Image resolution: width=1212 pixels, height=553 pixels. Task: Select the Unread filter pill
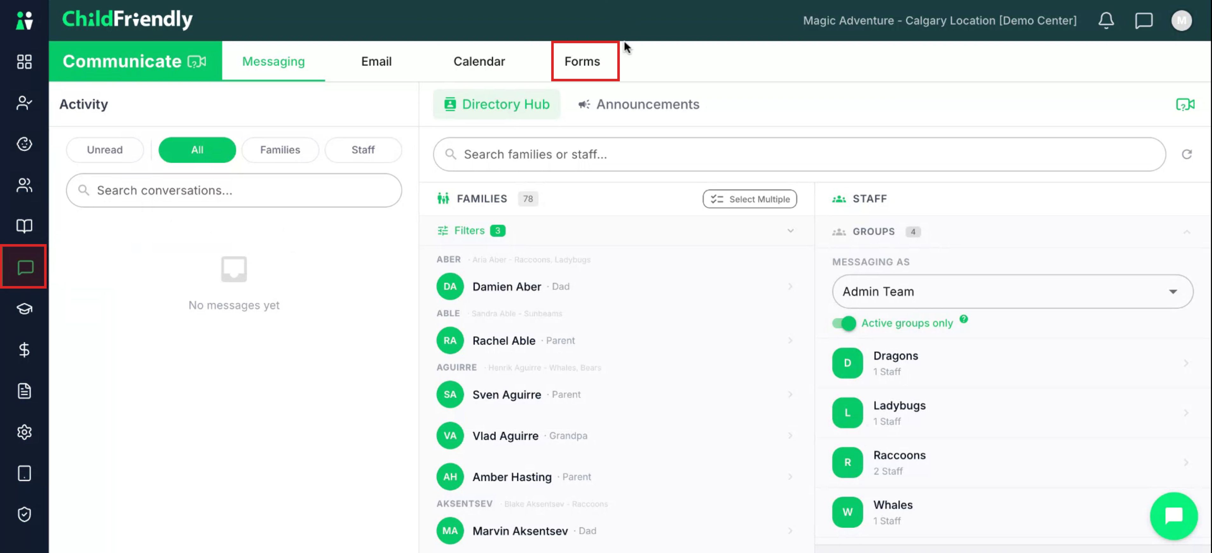105,150
